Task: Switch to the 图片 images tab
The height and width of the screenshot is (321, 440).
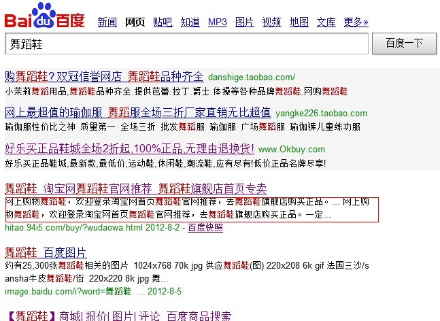Action: click(x=244, y=22)
